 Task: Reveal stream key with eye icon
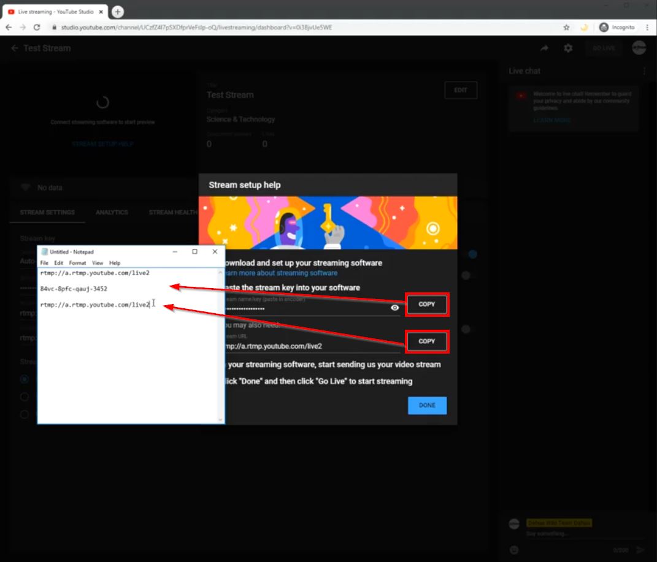point(394,308)
